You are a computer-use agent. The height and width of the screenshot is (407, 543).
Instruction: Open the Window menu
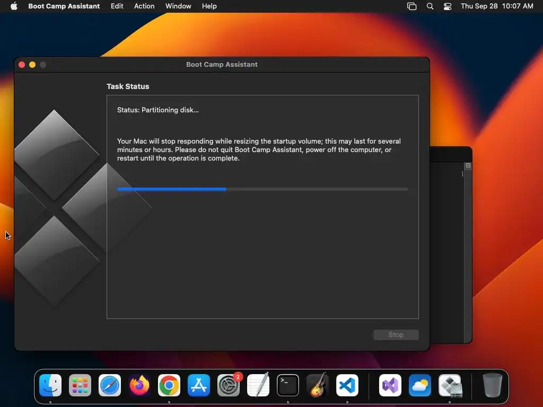coord(178,6)
